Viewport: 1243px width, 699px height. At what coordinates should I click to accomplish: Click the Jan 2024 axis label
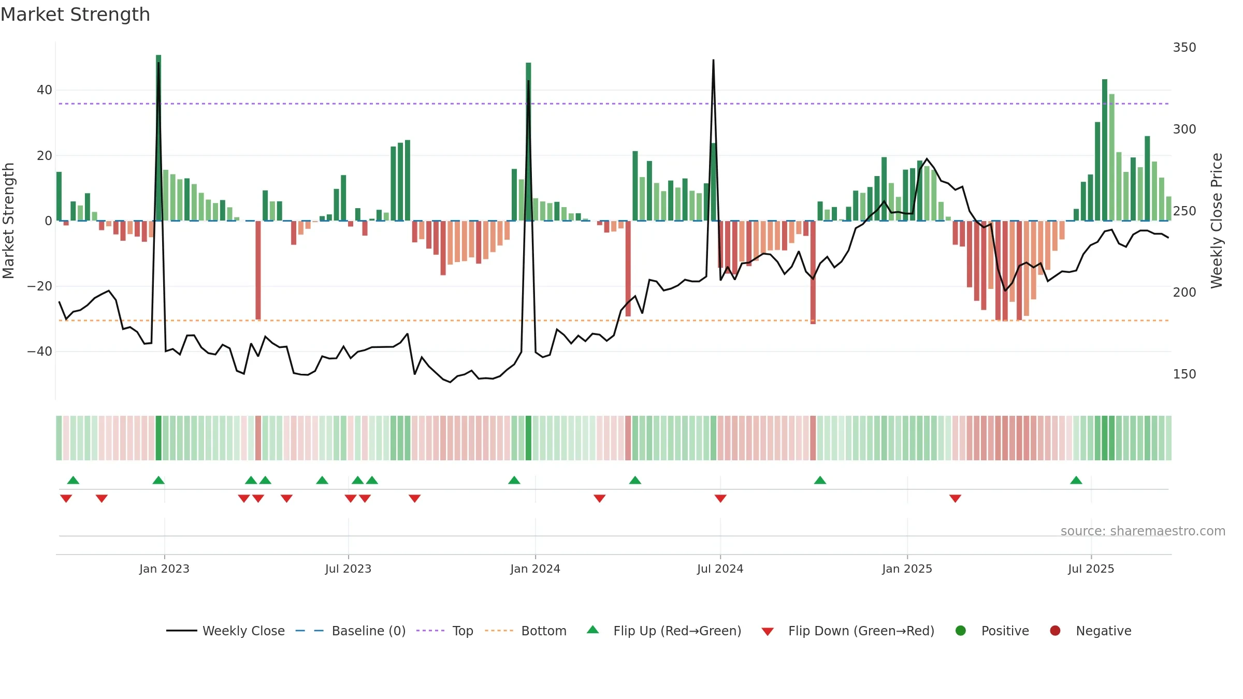535,569
